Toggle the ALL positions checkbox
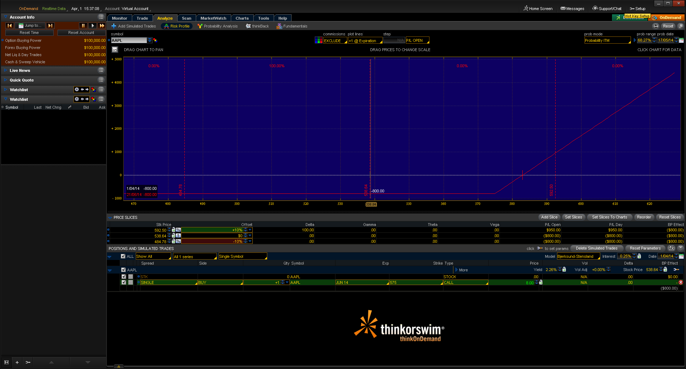This screenshot has width=686, height=369. 123,256
